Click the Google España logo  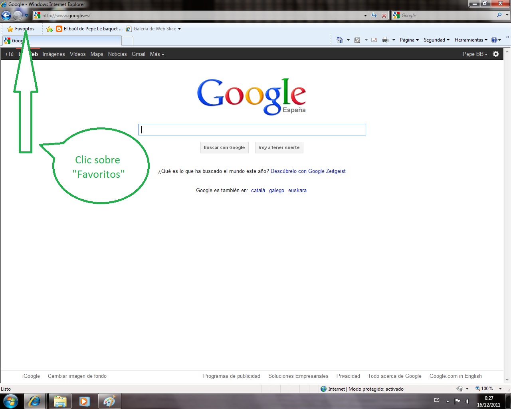[x=252, y=97]
